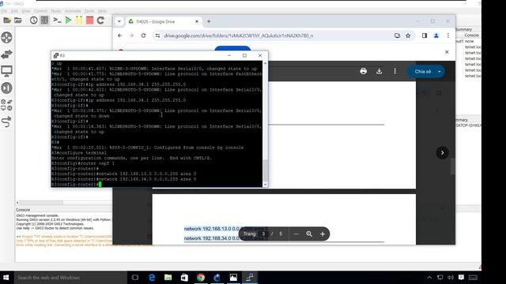The image size is (506, 284).
Task: Go back in Chrome
Action: point(120,35)
